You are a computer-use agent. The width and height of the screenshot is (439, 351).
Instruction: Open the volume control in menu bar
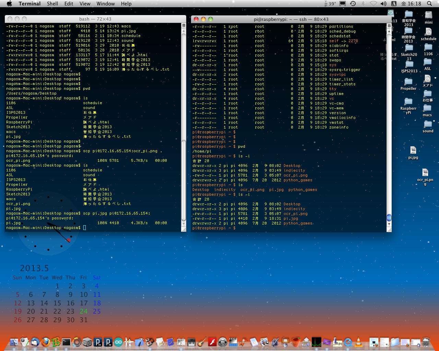click(383, 3)
